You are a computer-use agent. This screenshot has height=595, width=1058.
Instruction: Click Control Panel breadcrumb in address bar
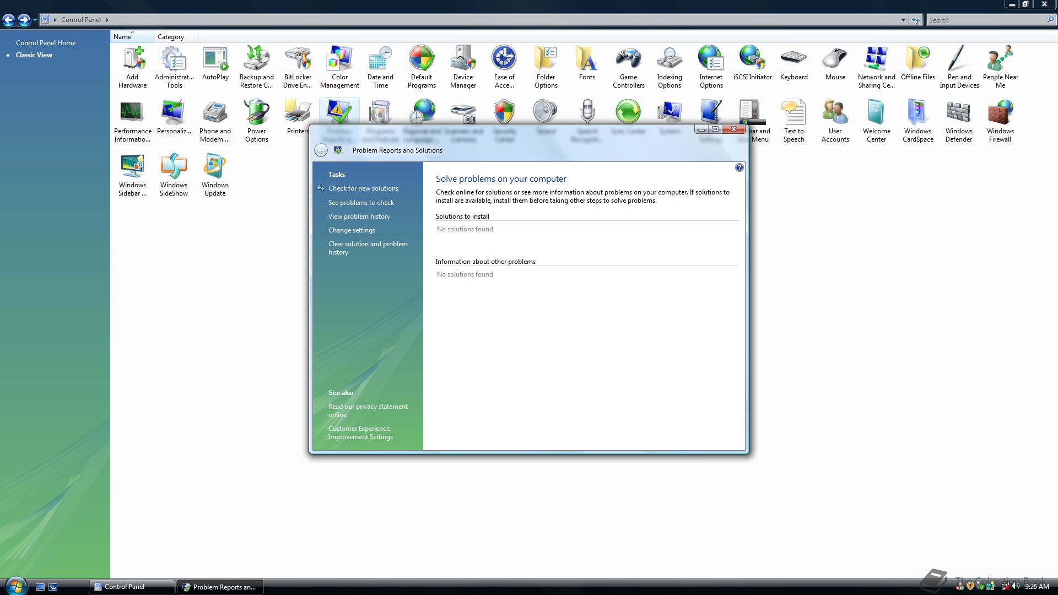(81, 20)
